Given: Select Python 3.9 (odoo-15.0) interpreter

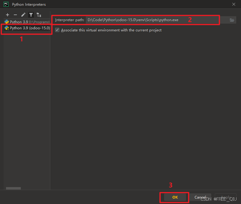Looking at the screenshot, I should (x=27, y=28).
